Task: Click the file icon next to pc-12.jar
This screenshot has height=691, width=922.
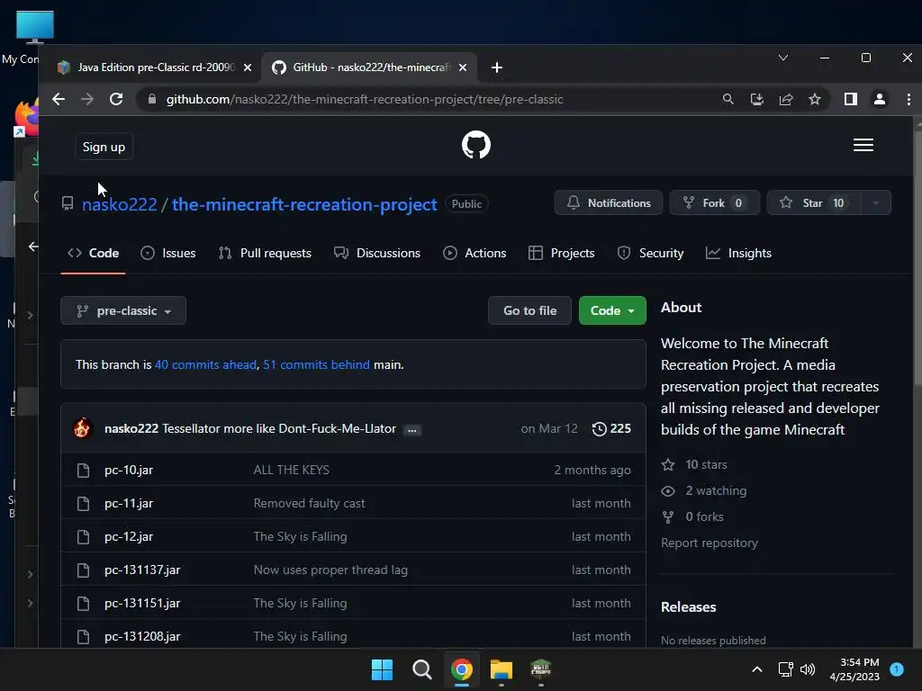Action: 84,536
